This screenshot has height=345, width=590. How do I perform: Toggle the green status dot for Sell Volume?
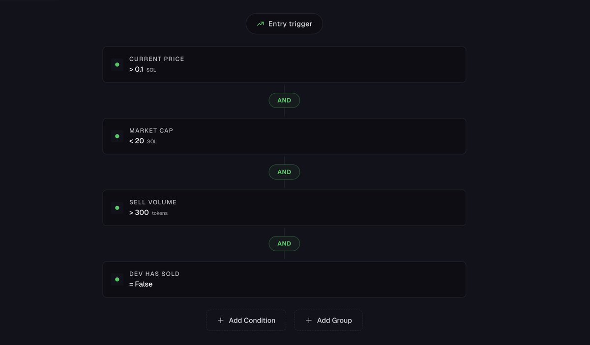(117, 208)
